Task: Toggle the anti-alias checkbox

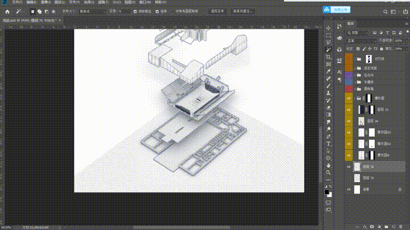Action: [x=135, y=11]
